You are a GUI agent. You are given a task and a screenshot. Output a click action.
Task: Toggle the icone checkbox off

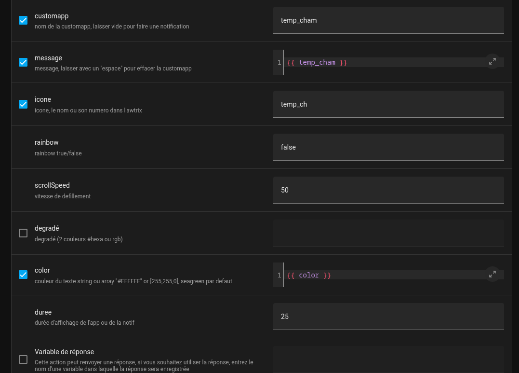[23, 104]
